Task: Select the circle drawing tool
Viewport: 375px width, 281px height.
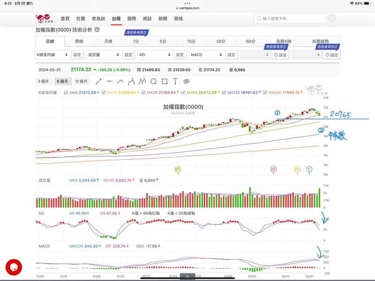Action: coord(152,81)
